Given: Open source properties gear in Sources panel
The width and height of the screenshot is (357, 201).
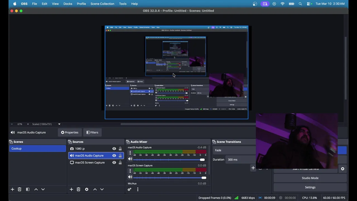Looking at the screenshot, I should click(87, 189).
